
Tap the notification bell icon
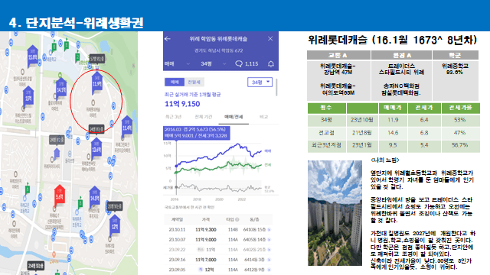click(x=270, y=64)
